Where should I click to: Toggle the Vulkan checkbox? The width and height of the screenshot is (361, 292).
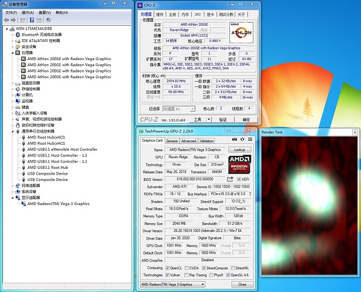coord(167,274)
